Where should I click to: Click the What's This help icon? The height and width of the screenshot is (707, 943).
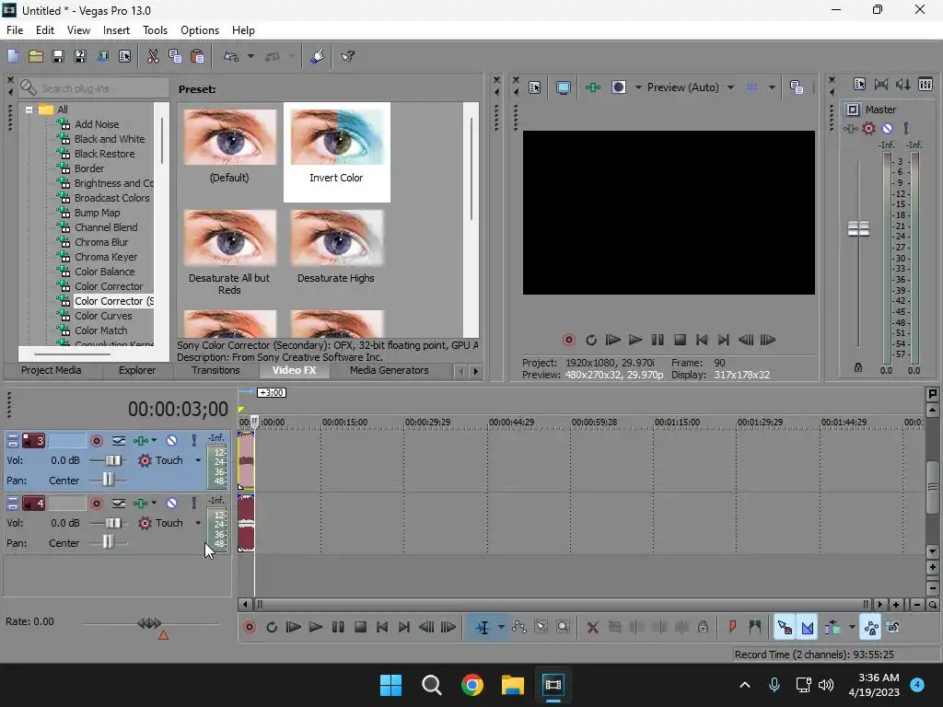pos(347,56)
